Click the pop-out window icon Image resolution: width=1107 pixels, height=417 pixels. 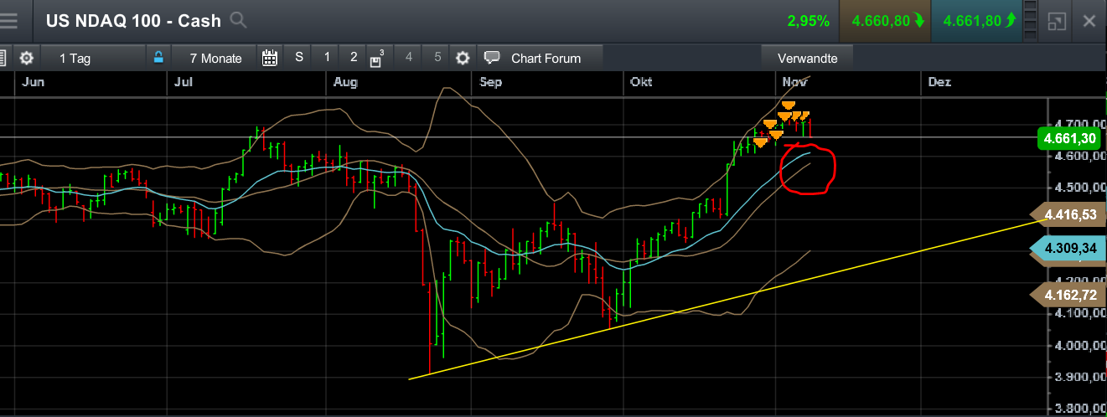tap(1058, 21)
